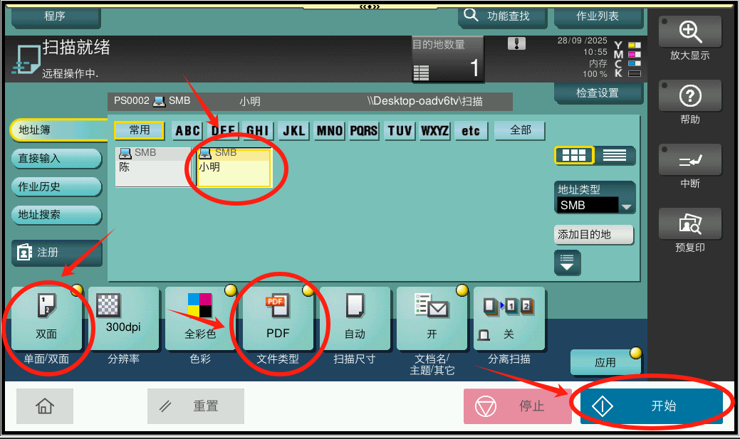
Task: Select the 地址簿 tab
Action: pos(58,129)
